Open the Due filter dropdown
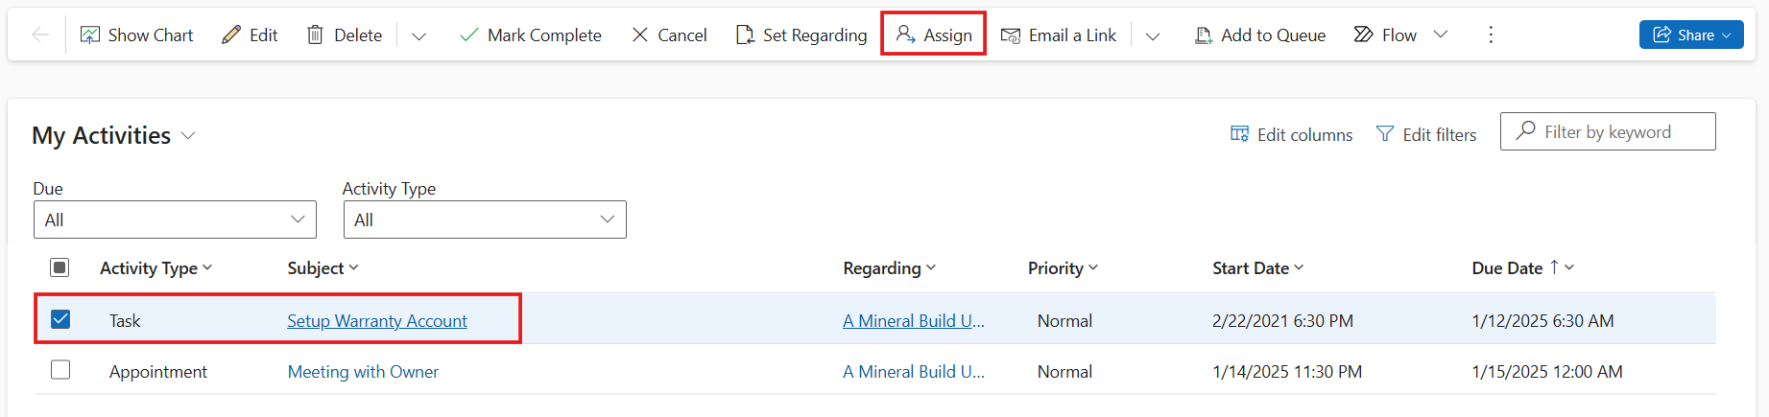This screenshot has height=417, width=1769. 175,220
